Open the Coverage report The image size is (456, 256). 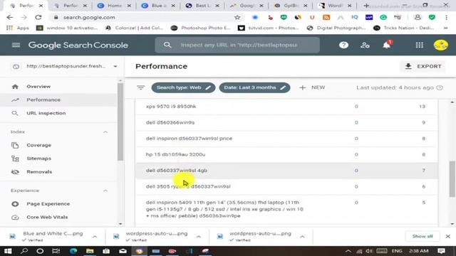[38, 145]
